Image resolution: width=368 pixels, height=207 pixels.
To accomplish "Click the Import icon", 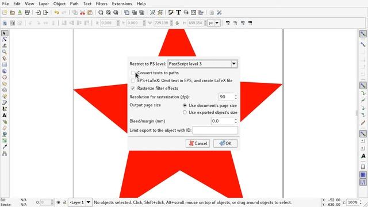I will [39, 13].
